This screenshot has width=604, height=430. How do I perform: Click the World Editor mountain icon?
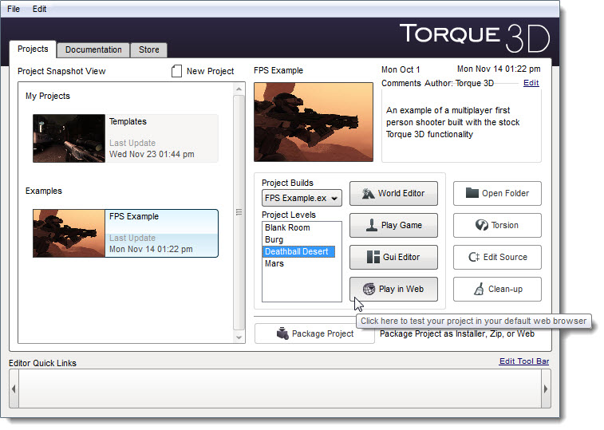pyautogui.click(x=368, y=193)
